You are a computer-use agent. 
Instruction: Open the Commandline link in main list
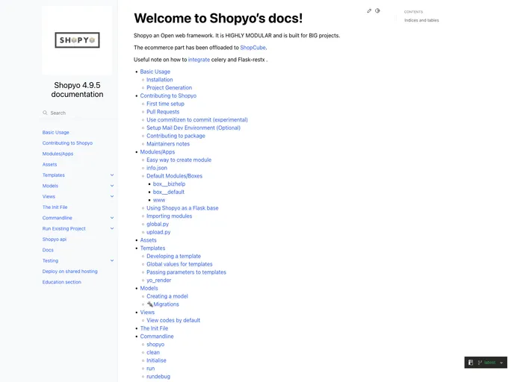pyautogui.click(x=157, y=336)
